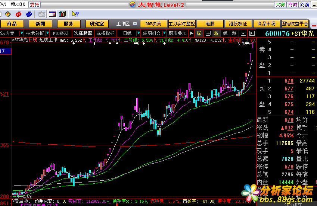
Task: Click the greyed-out clipboard toolbar icon
Action: (42, 14)
